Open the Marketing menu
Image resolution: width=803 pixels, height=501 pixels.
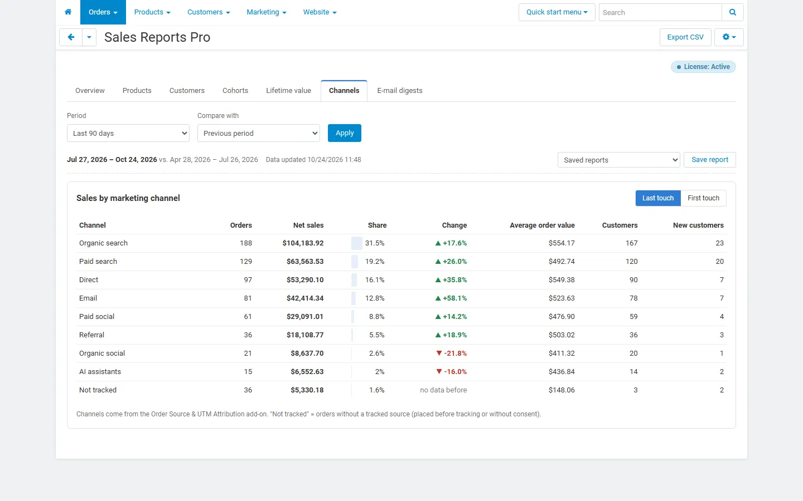pyautogui.click(x=267, y=12)
